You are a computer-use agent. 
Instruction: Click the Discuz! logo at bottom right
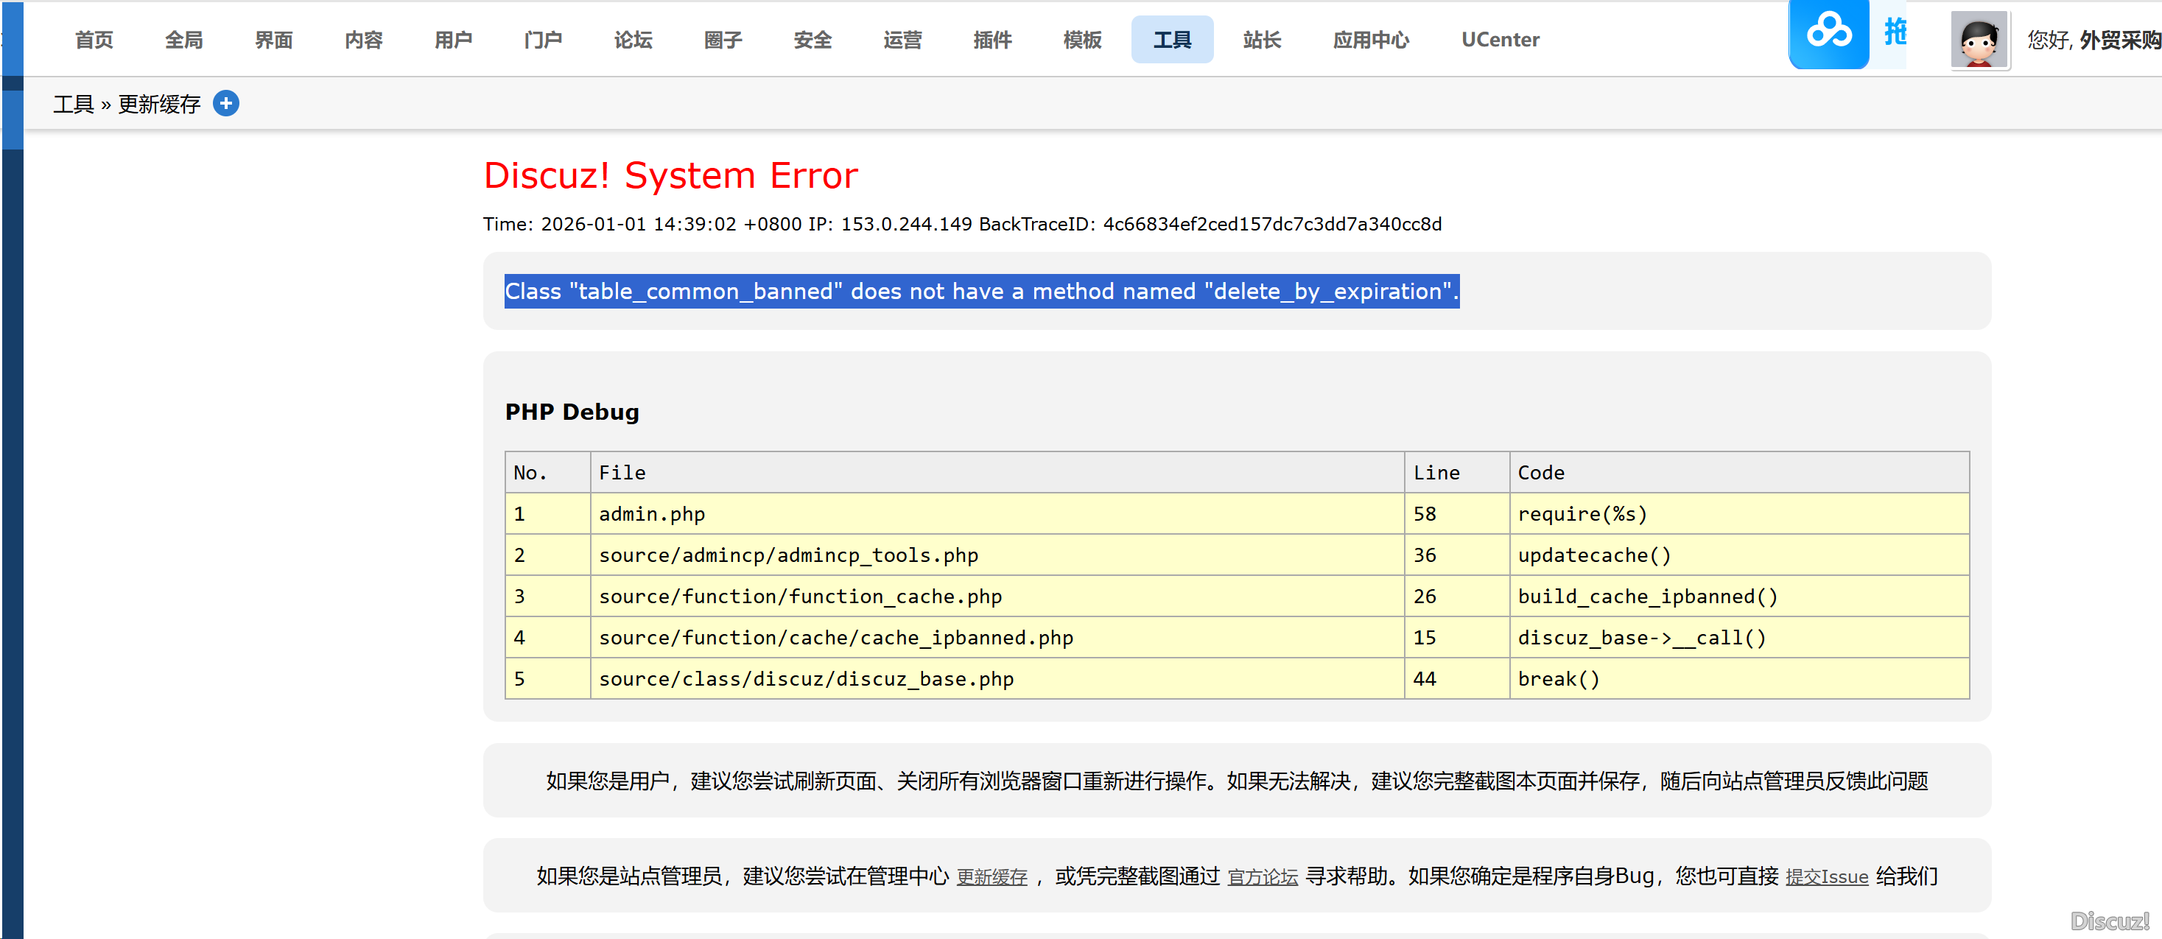coord(2109,921)
